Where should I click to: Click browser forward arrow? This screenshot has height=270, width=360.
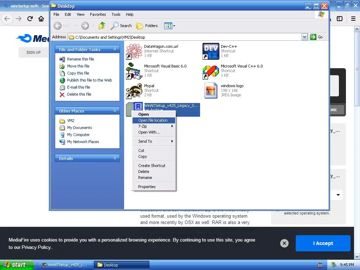(19, 19)
